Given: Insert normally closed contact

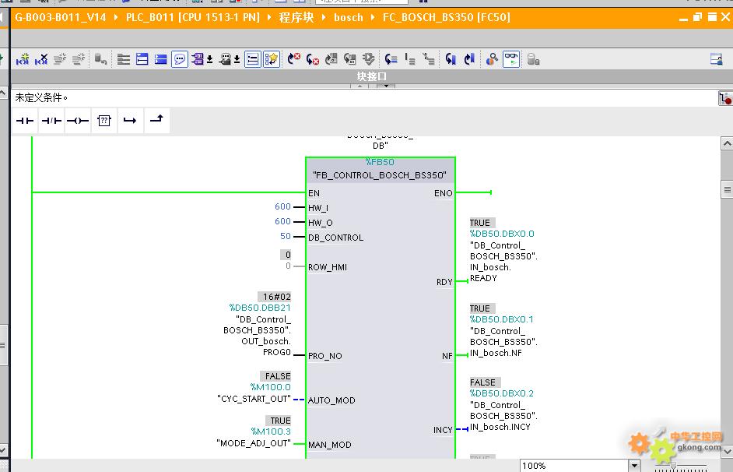Looking at the screenshot, I should (x=51, y=121).
